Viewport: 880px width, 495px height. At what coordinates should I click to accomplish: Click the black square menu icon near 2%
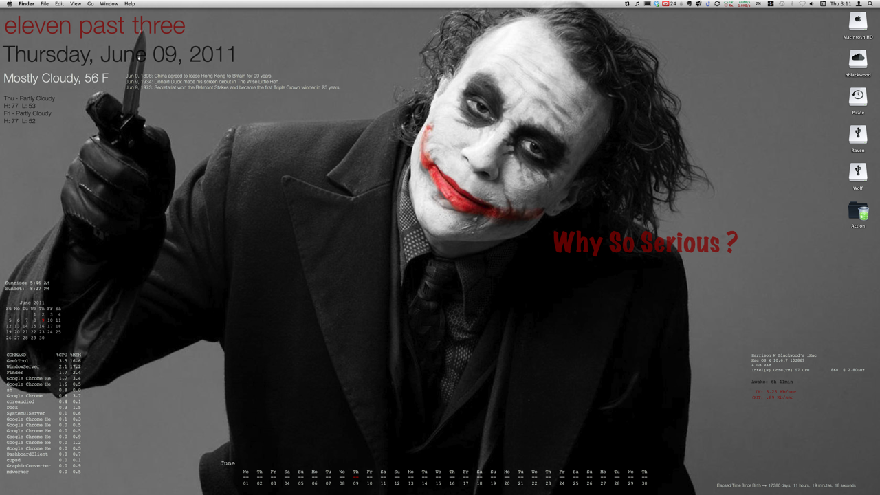pos(771,4)
